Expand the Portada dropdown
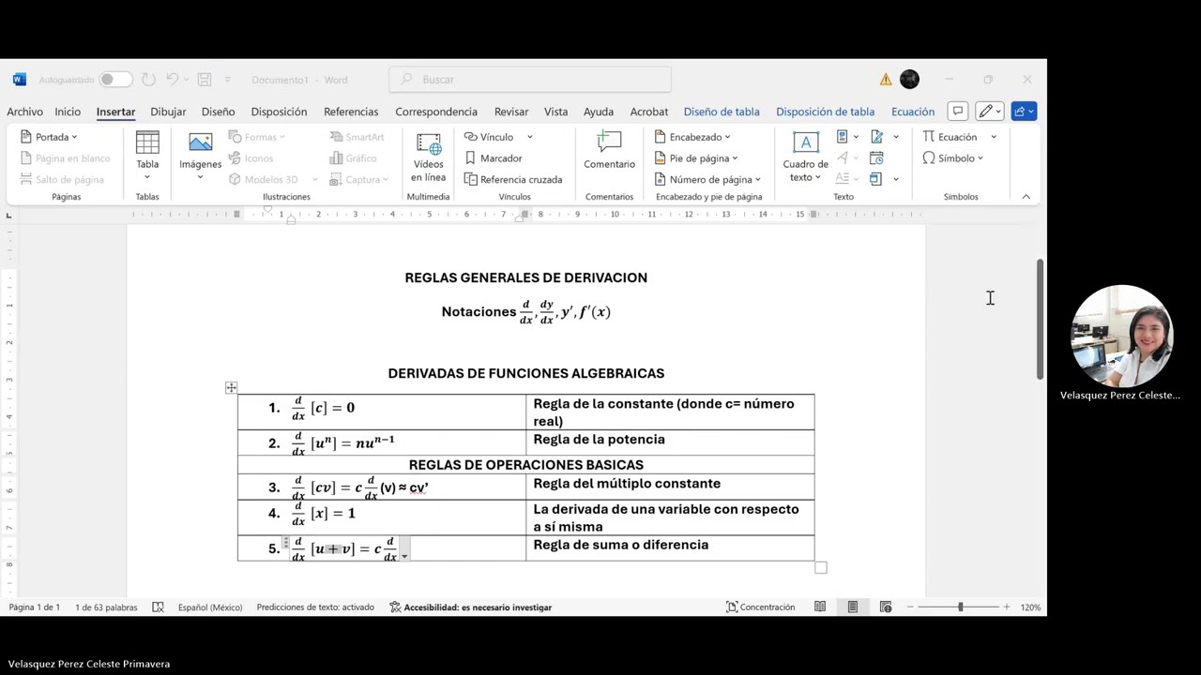 pos(74,138)
